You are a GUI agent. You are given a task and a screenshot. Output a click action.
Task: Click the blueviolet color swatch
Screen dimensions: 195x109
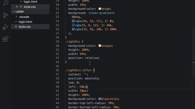coord(100,99)
